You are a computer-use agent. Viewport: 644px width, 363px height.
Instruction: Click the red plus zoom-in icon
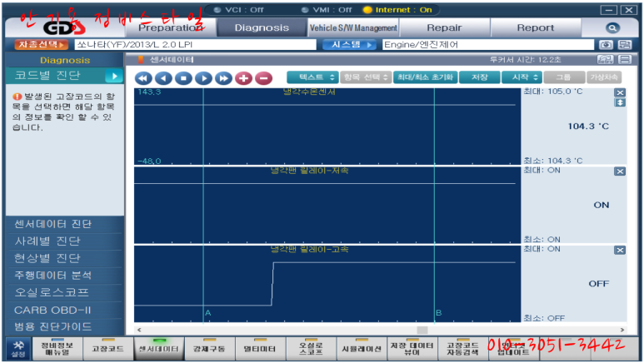243,77
